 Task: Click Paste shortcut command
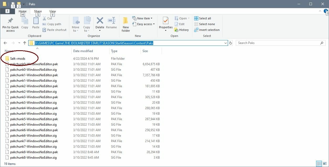(55, 30)
